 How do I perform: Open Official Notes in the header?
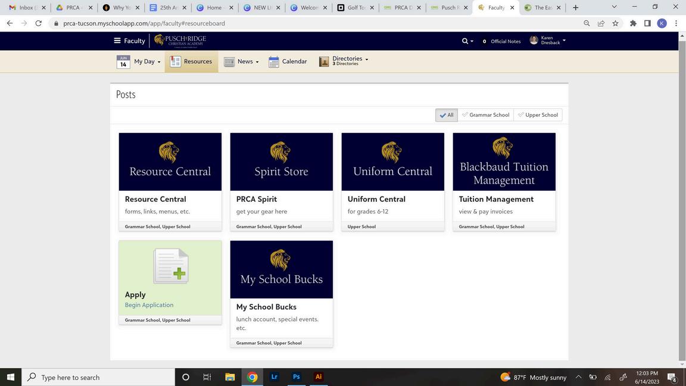click(x=501, y=41)
